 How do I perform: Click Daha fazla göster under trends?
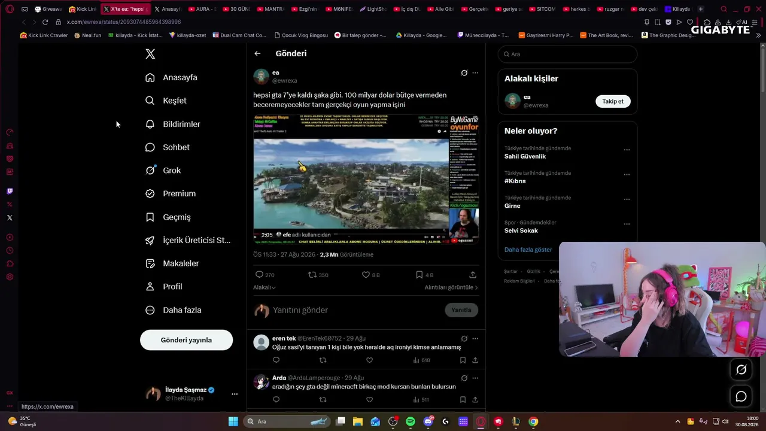pos(528,250)
